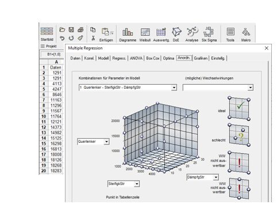
Task: Click the Makro icon
Action: pyautogui.click(x=246, y=32)
